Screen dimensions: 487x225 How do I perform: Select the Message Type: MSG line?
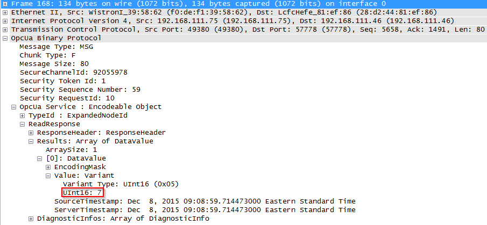(x=56, y=47)
